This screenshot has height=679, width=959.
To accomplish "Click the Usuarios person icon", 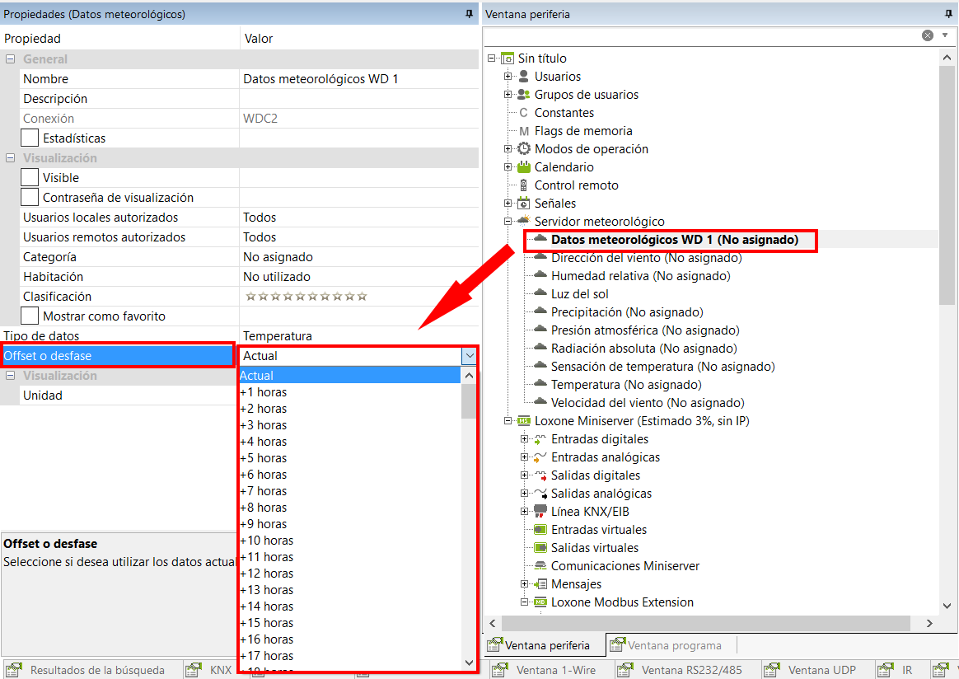I will point(524,77).
